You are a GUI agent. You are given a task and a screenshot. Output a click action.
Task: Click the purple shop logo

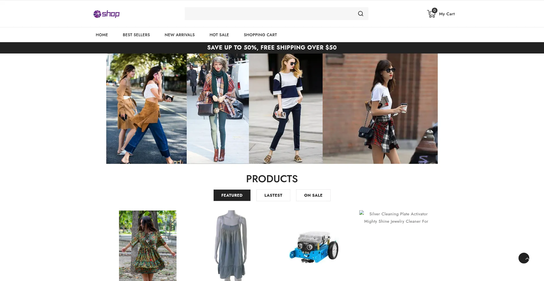[x=107, y=14]
